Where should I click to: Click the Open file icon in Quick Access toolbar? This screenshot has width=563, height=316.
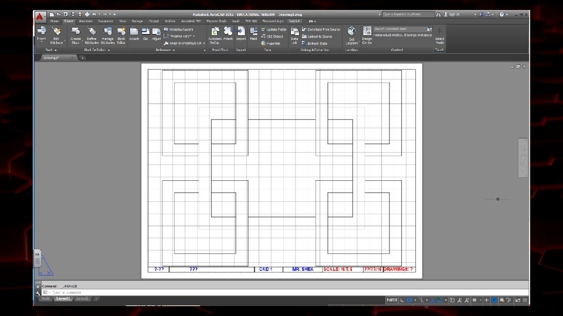(x=59, y=14)
